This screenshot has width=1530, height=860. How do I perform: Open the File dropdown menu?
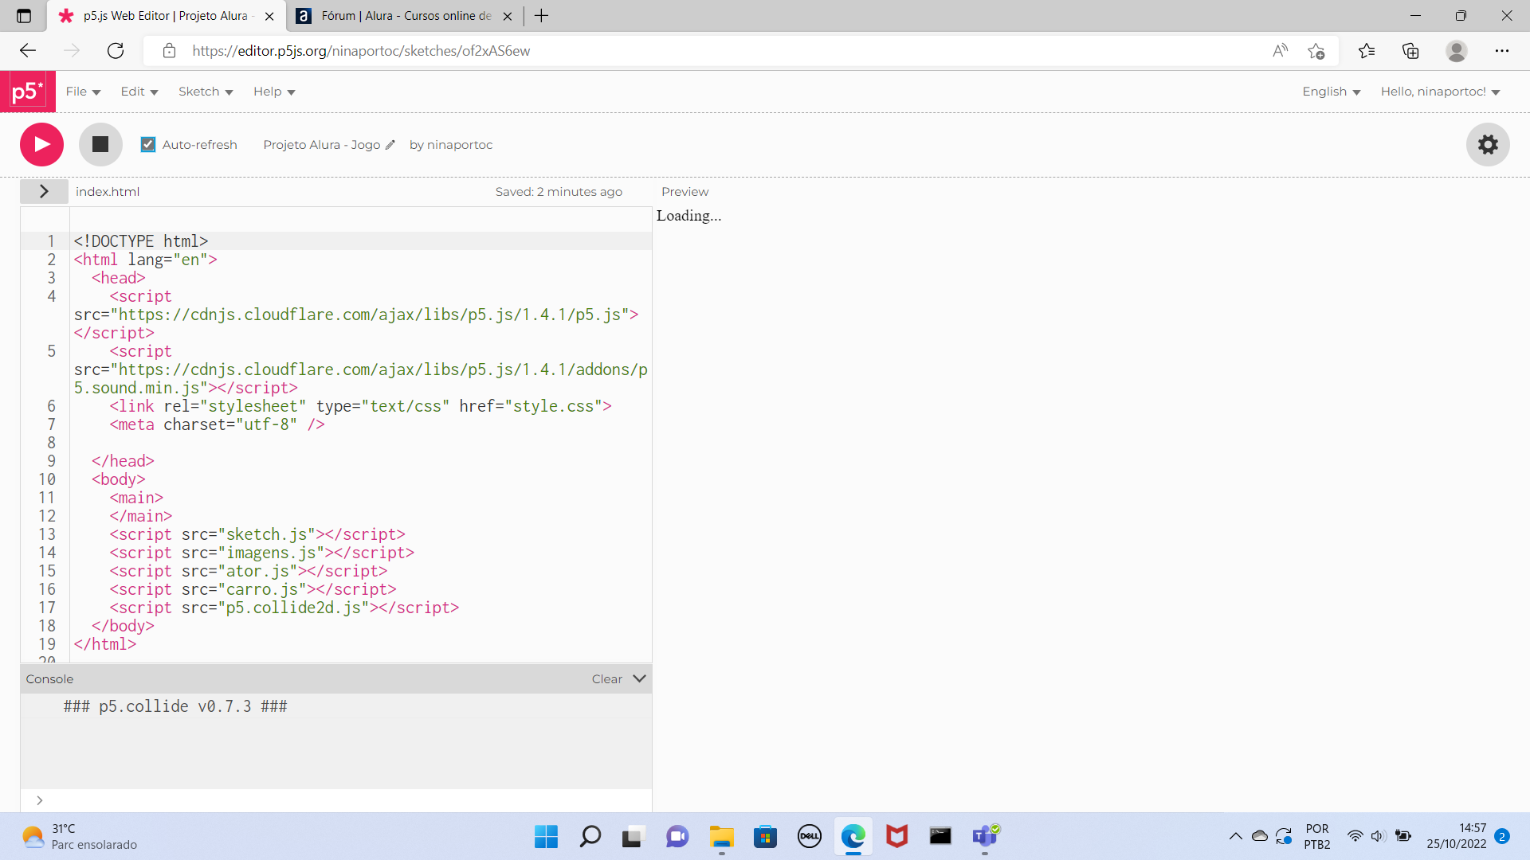pos(82,92)
